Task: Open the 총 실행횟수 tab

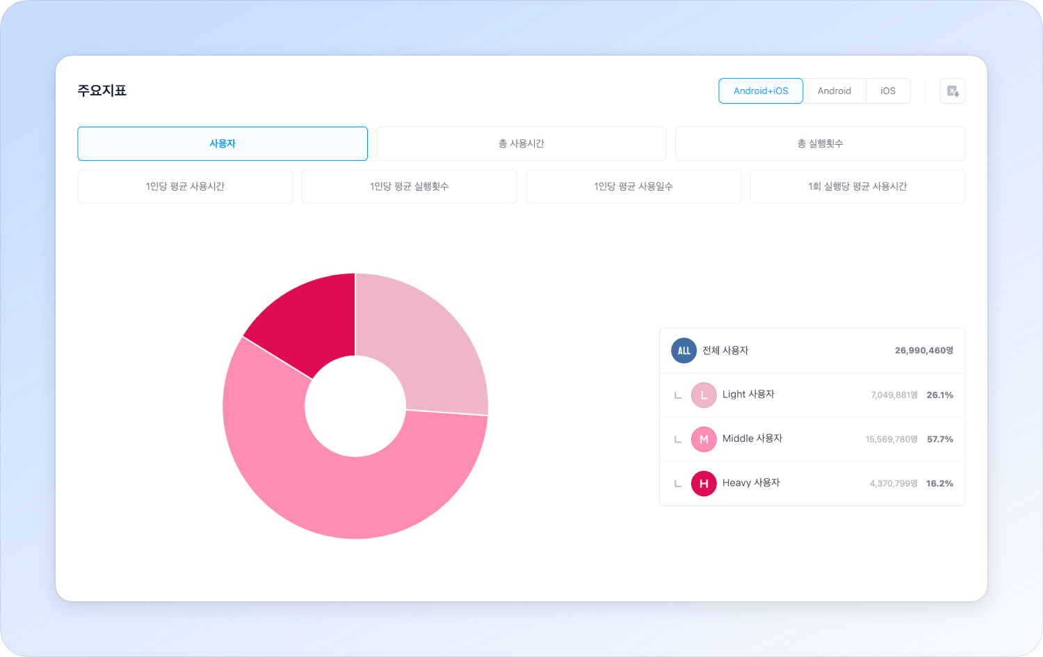Action: [820, 143]
